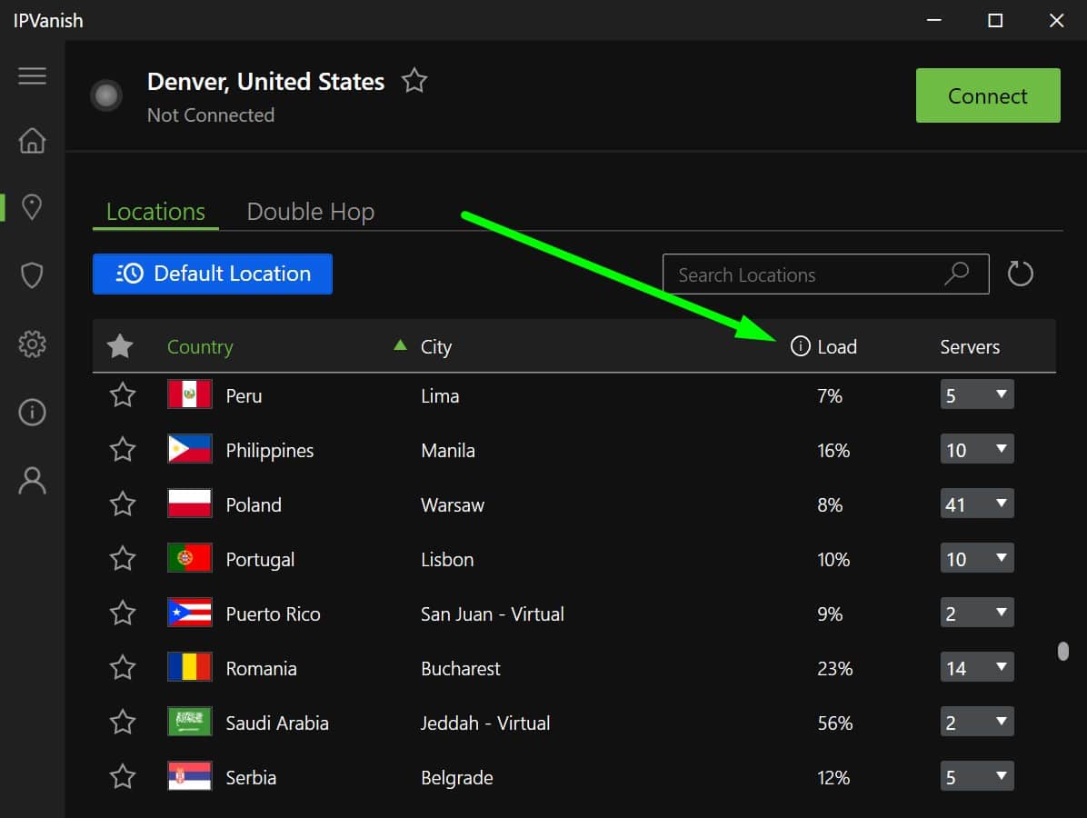Toggle favorite star for Poland
The height and width of the screenshot is (818, 1087).
(123, 504)
